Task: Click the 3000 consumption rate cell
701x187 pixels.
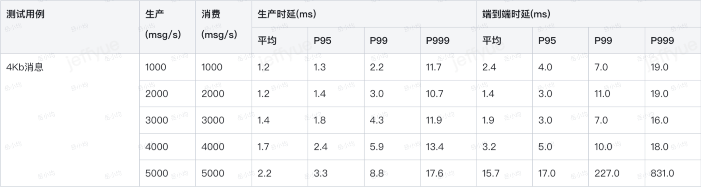Action: point(212,121)
